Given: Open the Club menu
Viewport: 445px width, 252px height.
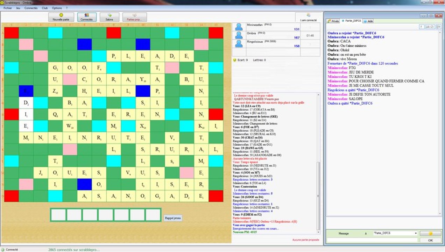Looking at the screenshot, I should [x=44, y=8].
